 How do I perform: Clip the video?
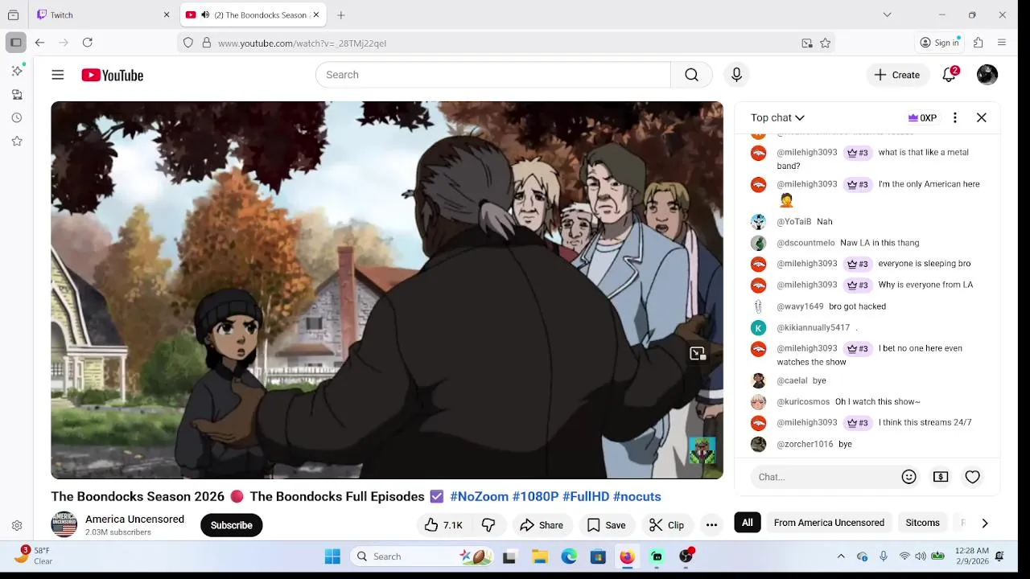[667, 525]
